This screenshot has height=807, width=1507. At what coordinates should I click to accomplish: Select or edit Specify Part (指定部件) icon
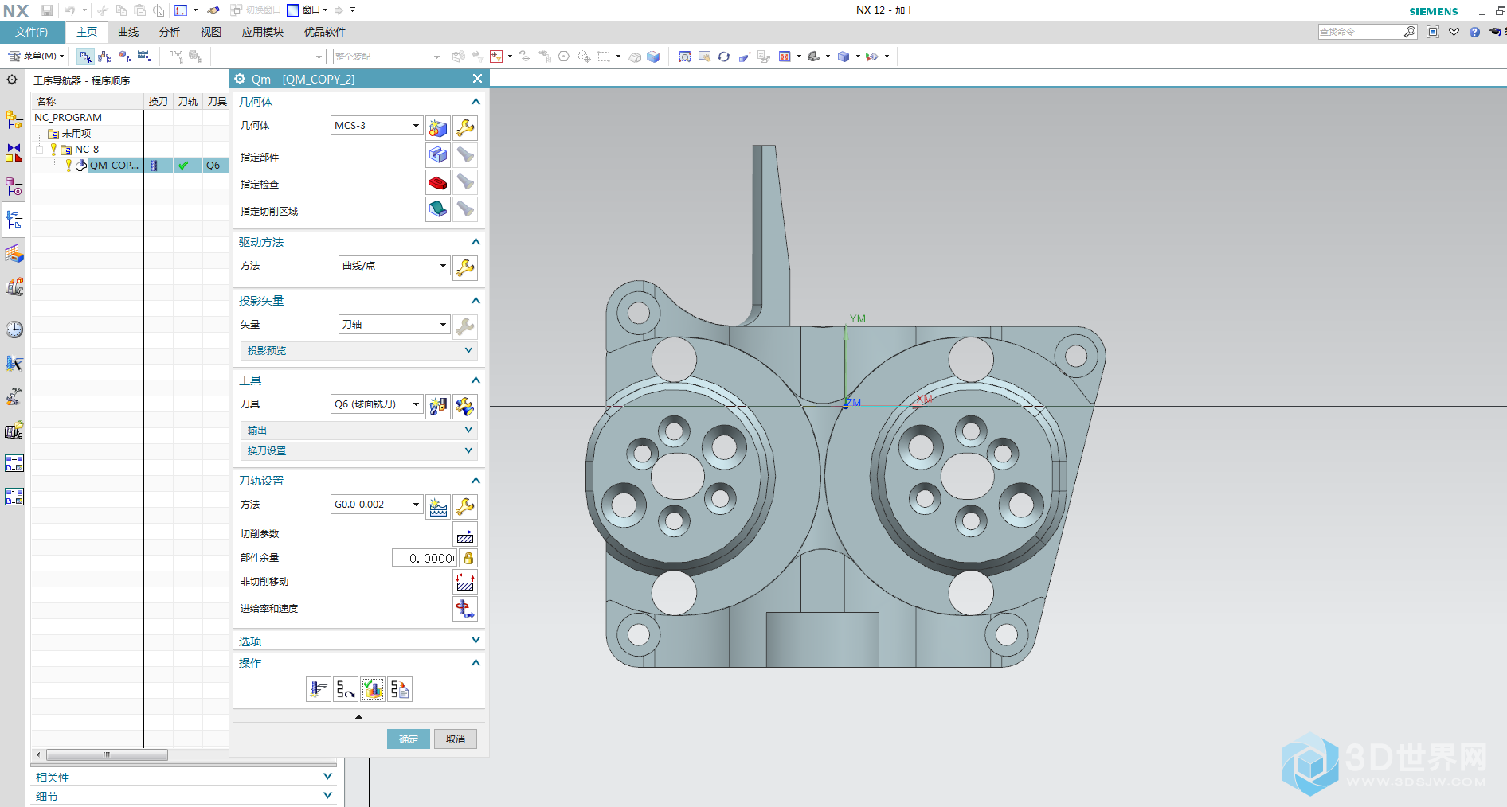[x=438, y=155]
